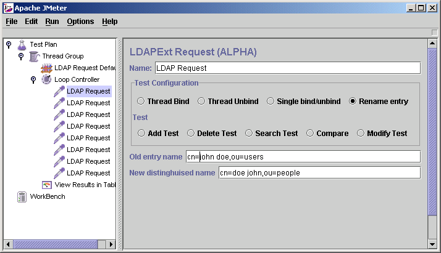The width and height of the screenshot is (441, 253).
Task: Choose the Single bind/unbind option
Action: click(271, 102)
